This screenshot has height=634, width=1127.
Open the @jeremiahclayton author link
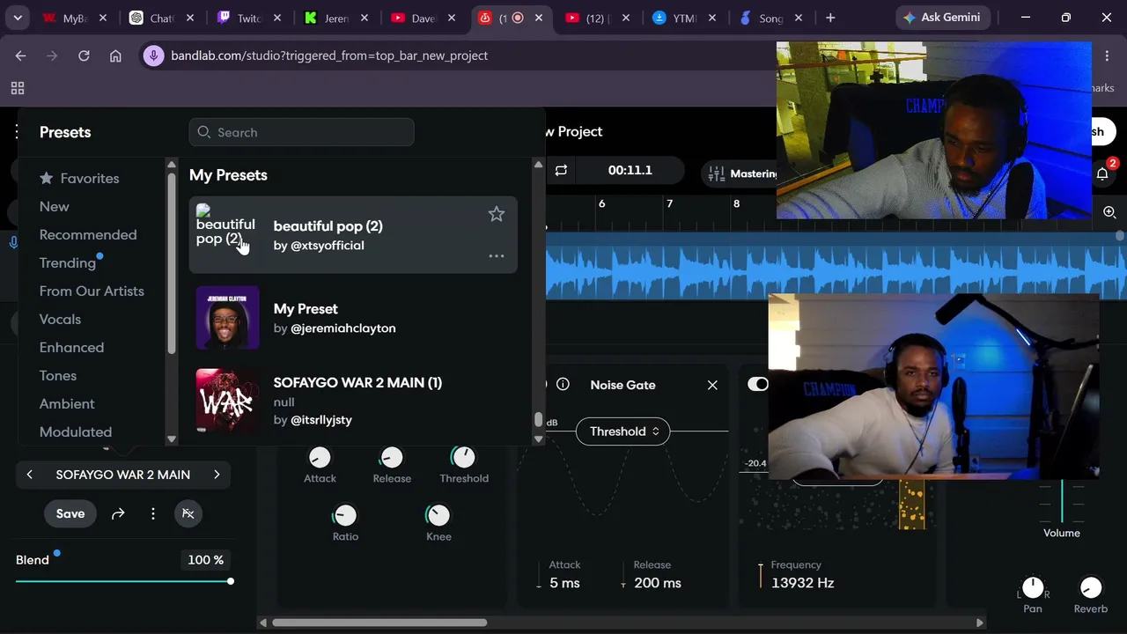pos(343,328)
